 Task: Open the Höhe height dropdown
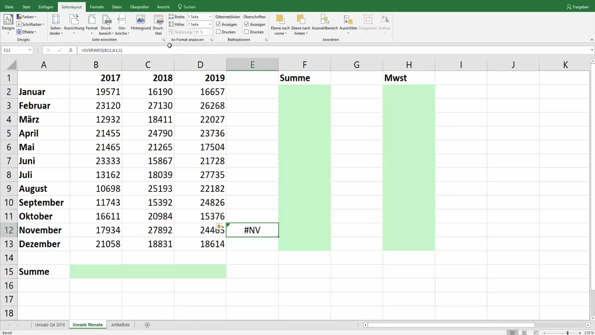[x=210, y=24]
